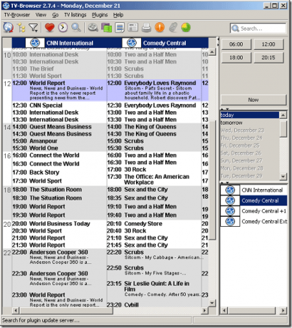This screenshot has width=292, height=328.
Task: Click CNN International icon in channel list
Action: tap(230, 190)
